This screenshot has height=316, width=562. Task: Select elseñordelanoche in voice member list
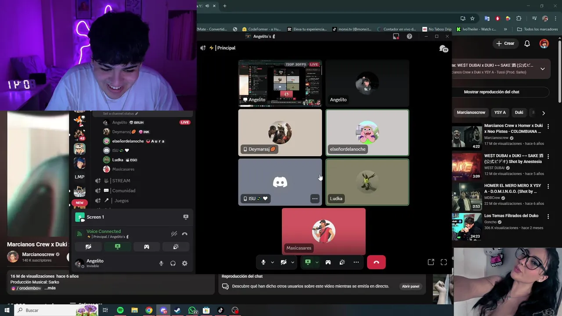coord(134,141)
